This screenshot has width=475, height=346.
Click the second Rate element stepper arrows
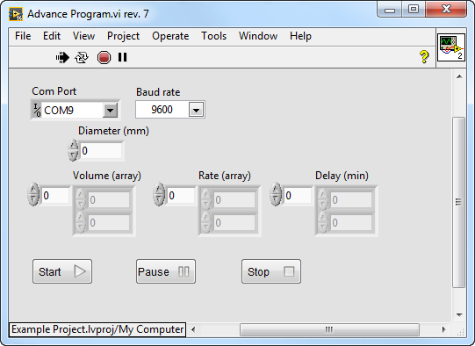pos(206,222)
